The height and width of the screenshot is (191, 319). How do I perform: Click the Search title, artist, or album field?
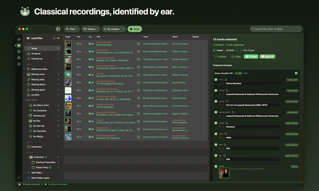pos(276,29)
